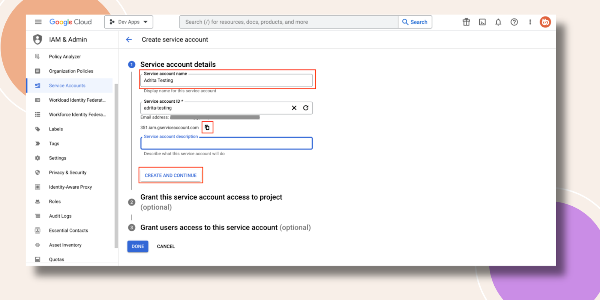The image size is (600, 300).
Task: Click the IAM & Admin shield icon
Action: point(37,39)
